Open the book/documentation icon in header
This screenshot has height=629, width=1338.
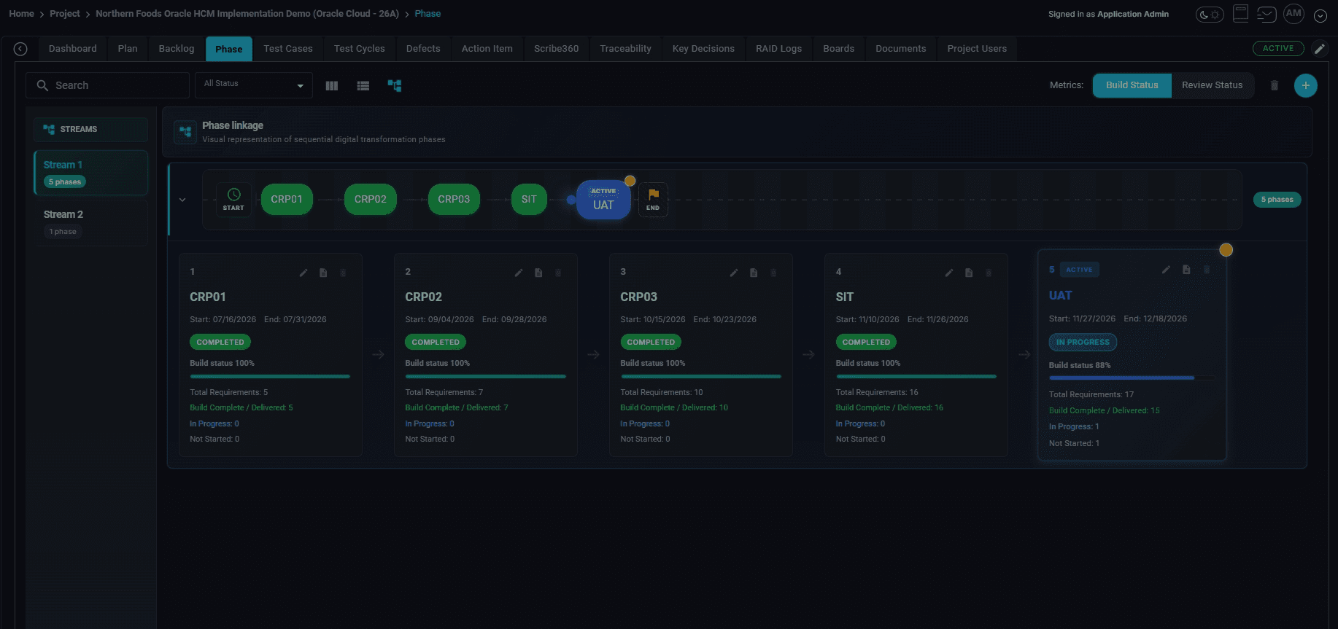click(x=1240, y=14)
